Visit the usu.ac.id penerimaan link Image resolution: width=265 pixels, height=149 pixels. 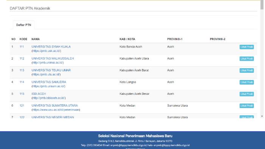(x=56, y=110)
